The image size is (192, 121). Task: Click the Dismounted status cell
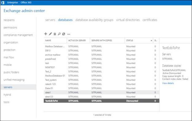click(132, 101)
